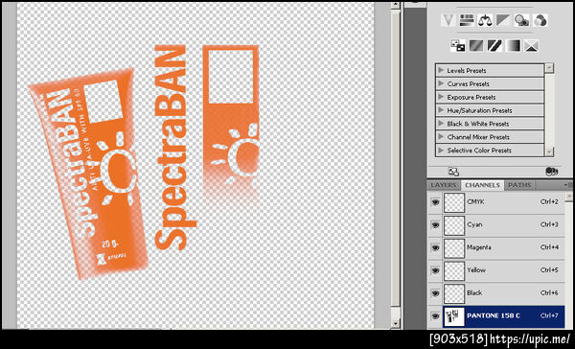The width and height of the screenshot is (575, 349).
Task: Select the Channels tab
Action: [x=482, y=185]
